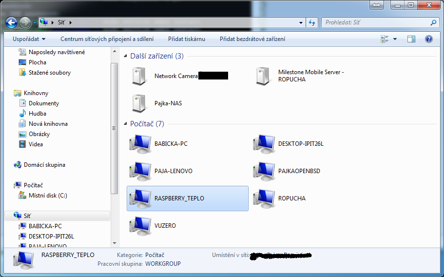Click the navigation pane scrollbar thumb

(115, 129)
